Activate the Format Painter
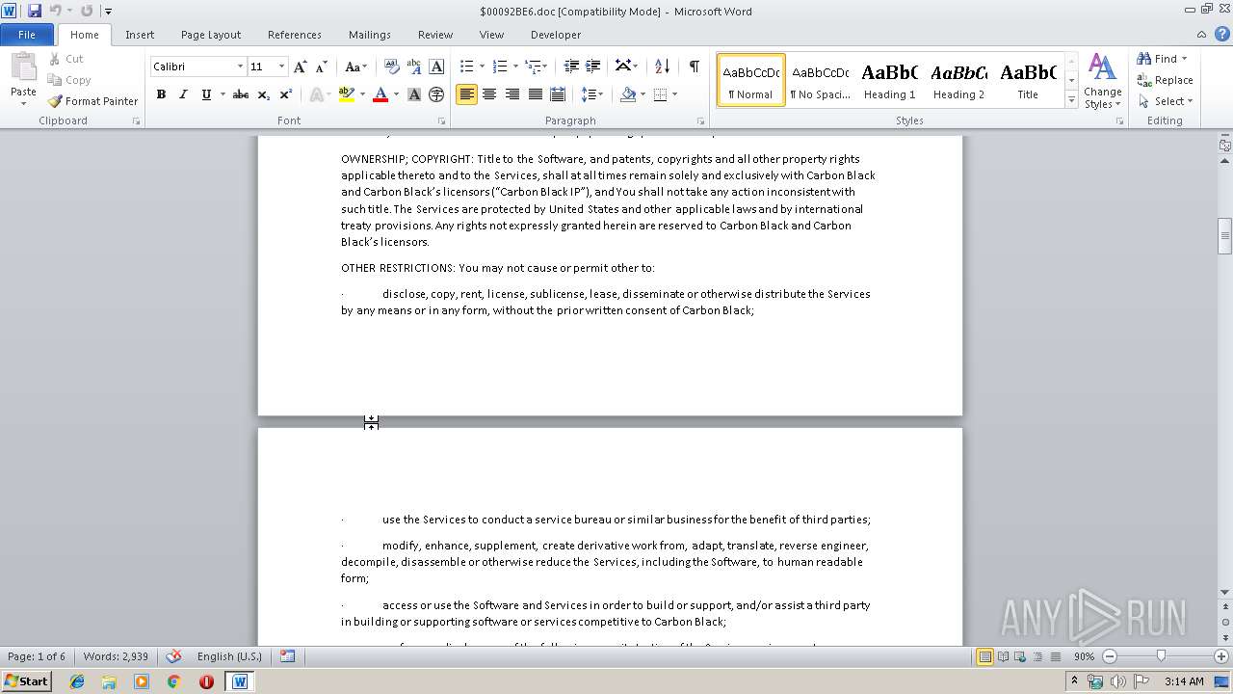 92,101
